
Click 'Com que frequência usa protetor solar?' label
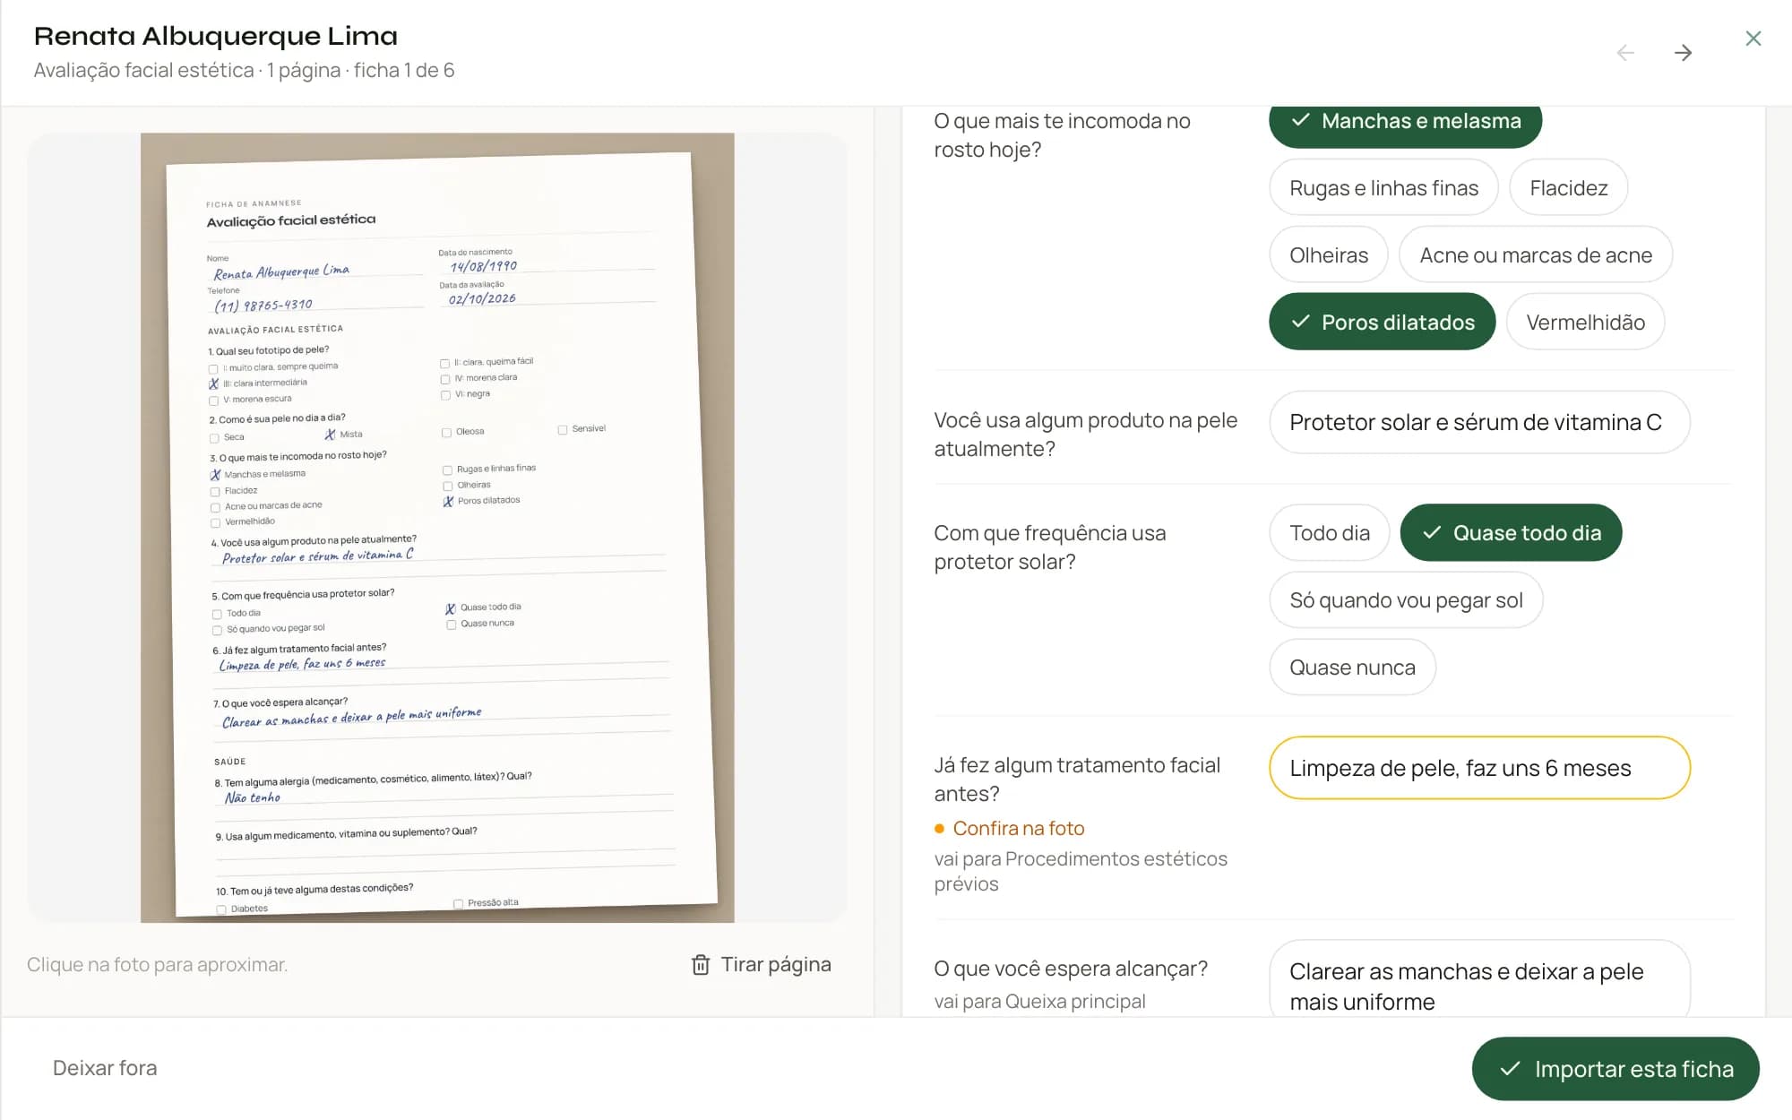coord(1050,547)
